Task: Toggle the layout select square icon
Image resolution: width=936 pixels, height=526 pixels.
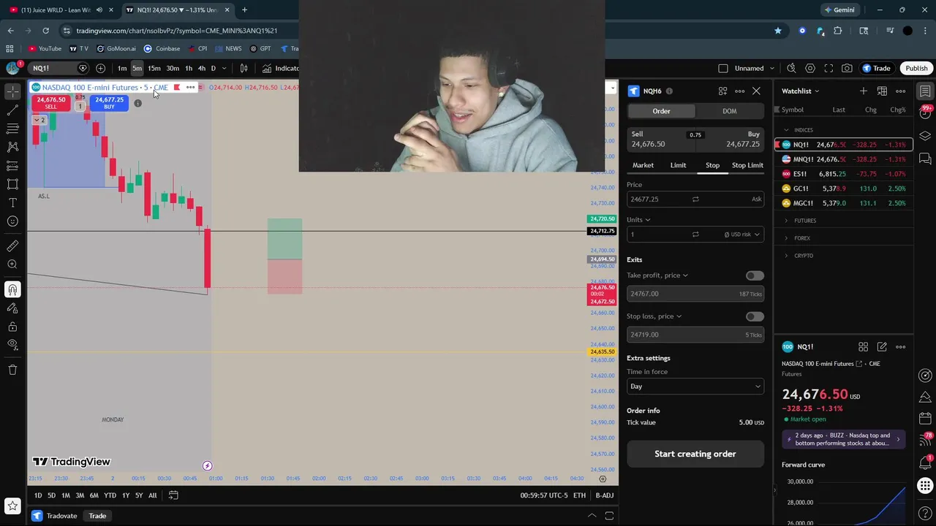Action: [x=723, y=68]
